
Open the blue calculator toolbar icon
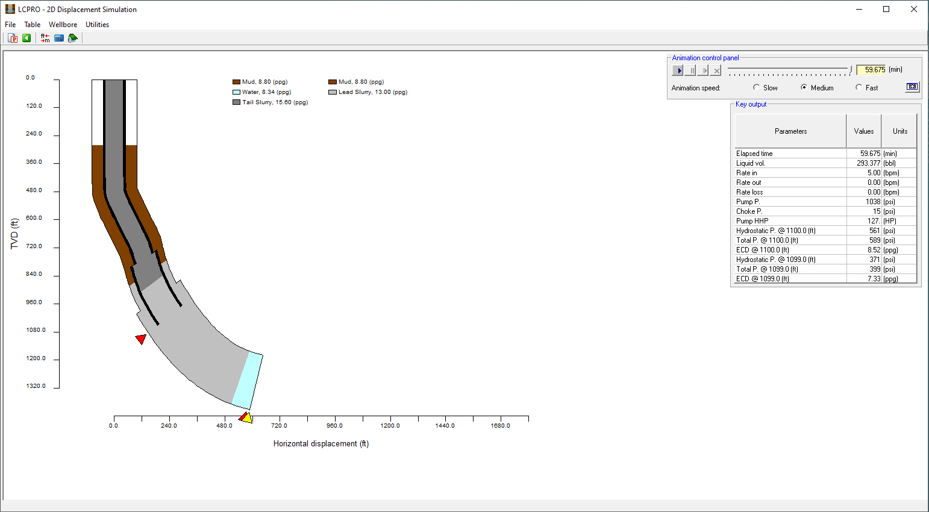point(59,38)
